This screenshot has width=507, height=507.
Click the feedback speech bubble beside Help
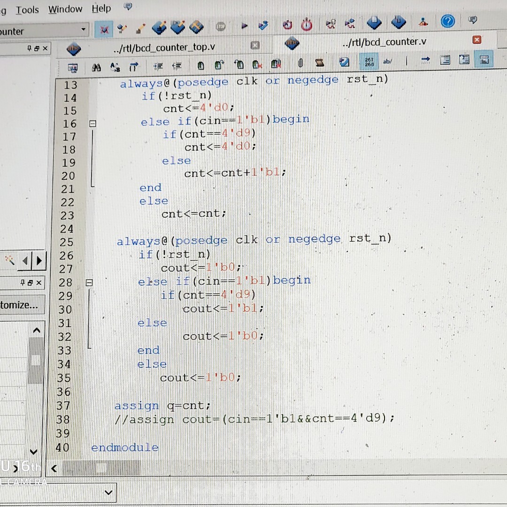pyautogui.click(x=128, y=7)
